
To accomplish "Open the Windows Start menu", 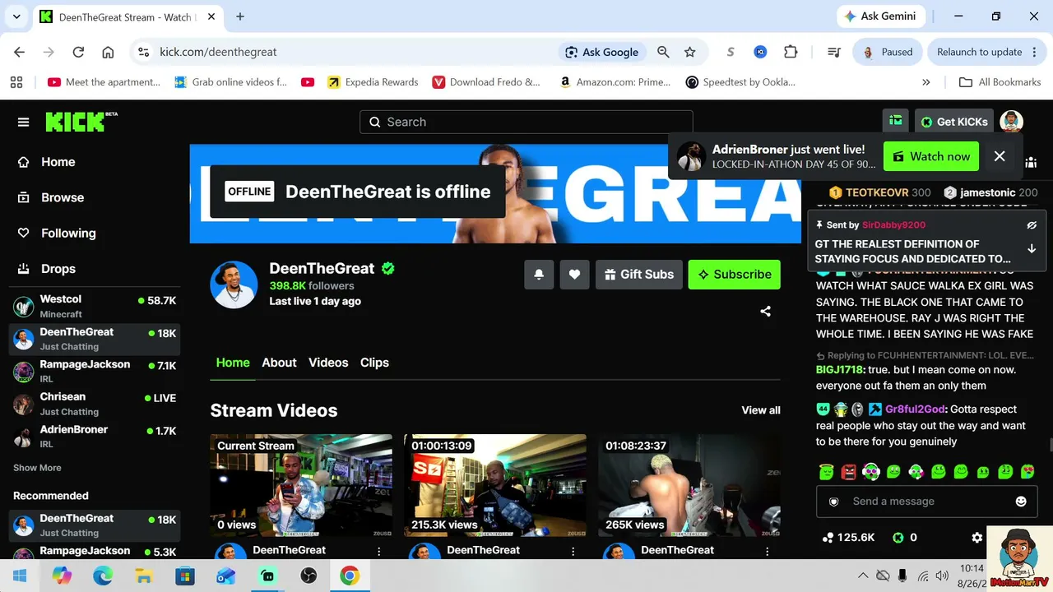I will point(20,576).
